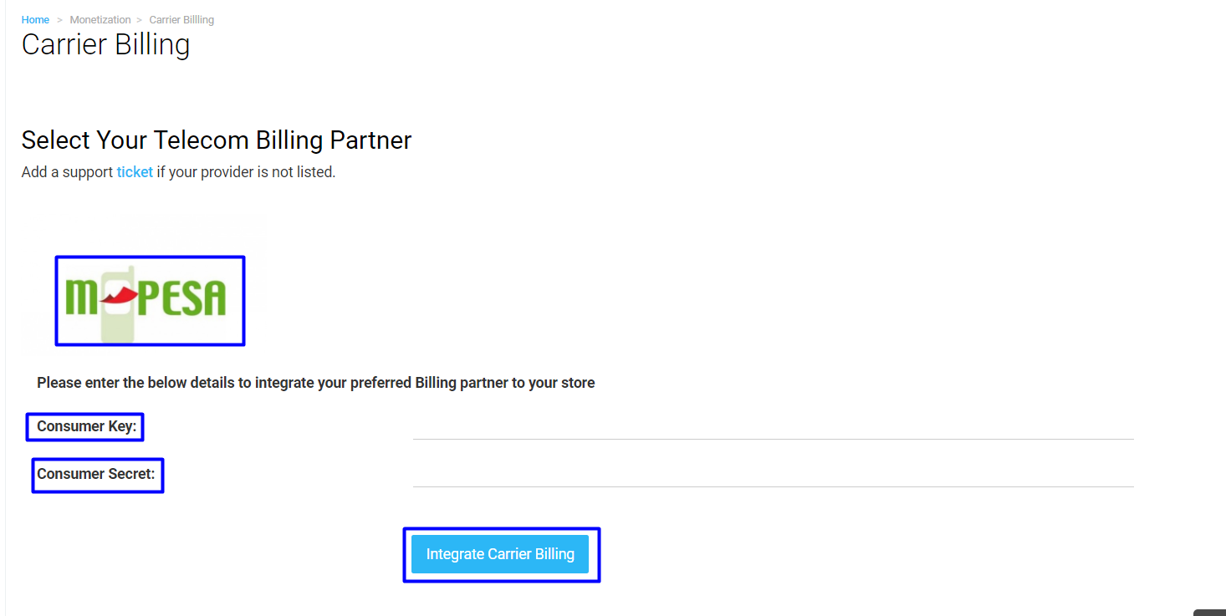The width and height of the screenshot is (1226, 616).
Task: Click the 'Please enter the below details' instruction
Action: 316,383
